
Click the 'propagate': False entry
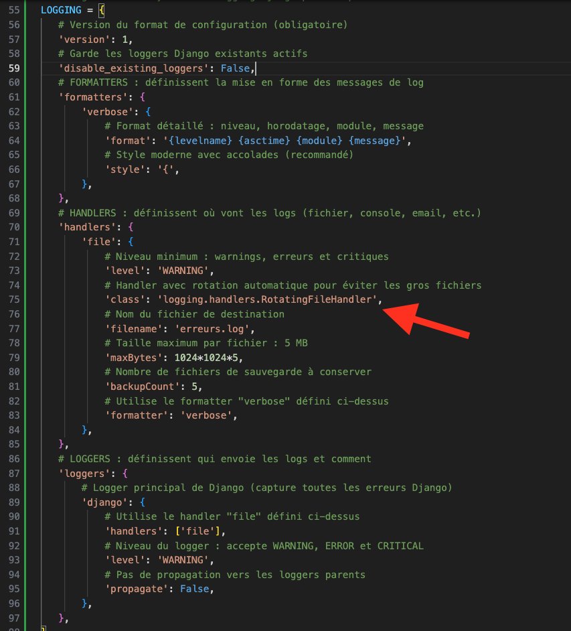159,588
